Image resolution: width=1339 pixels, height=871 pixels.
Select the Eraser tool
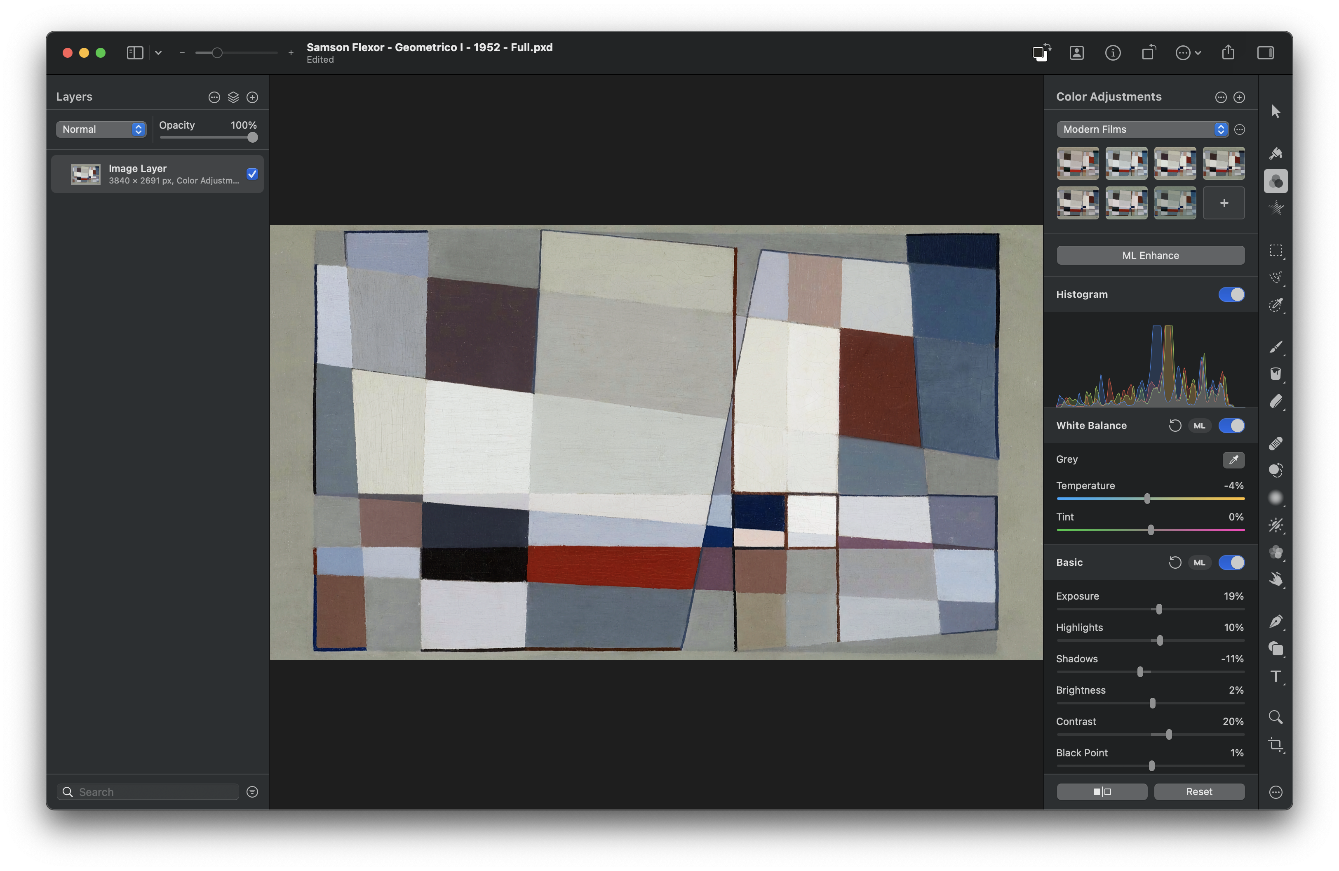click(x=1276, y=402)
